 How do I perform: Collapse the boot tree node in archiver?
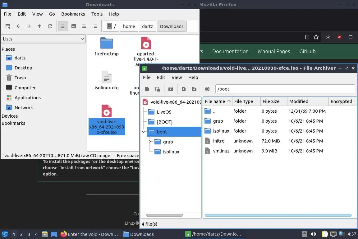(144, 132)
